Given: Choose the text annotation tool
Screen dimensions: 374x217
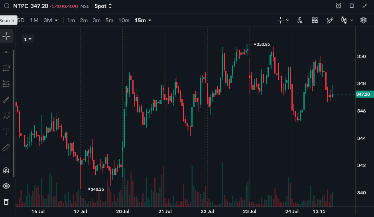Looking at the screenshot, I should click(6, 132).
